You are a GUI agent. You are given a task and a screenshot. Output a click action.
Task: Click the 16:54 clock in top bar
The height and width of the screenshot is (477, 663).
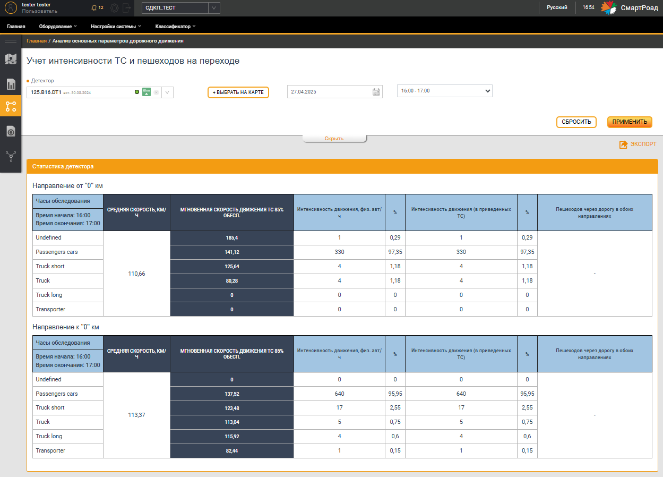pyautogui.click(x=588, y=7)
